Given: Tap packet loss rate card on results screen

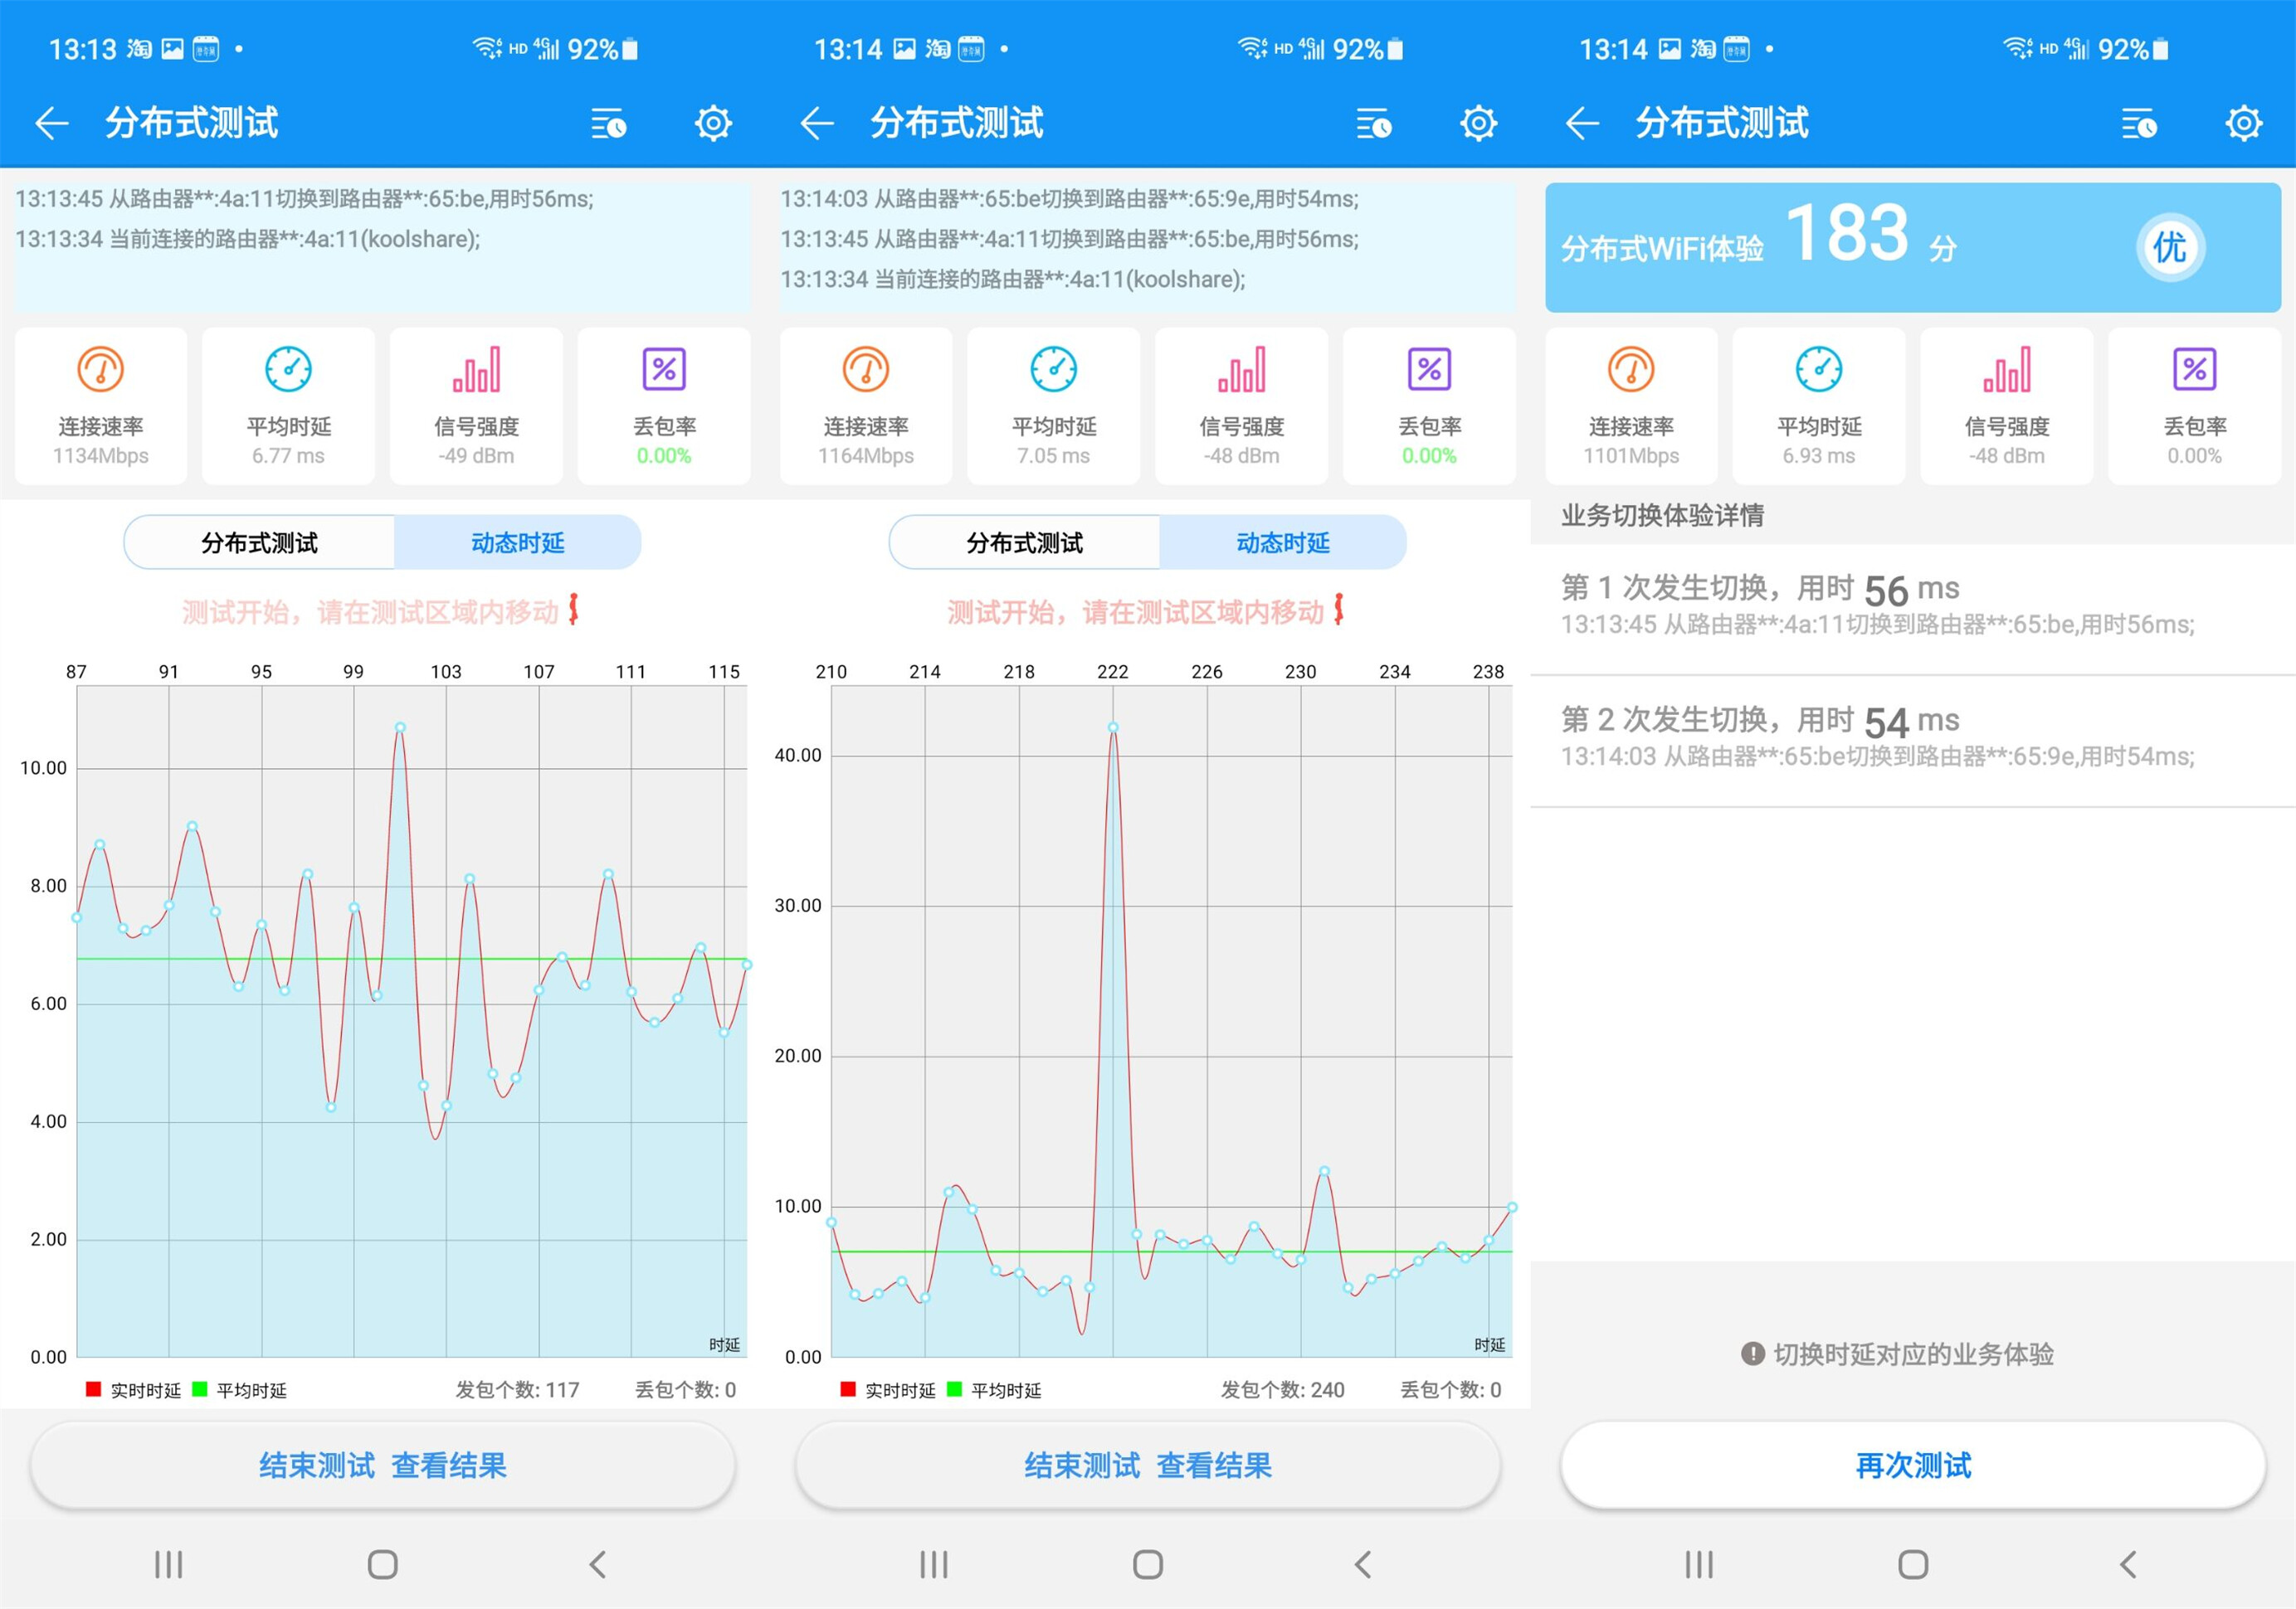Looking at the screenshot, I should 2194,406.
